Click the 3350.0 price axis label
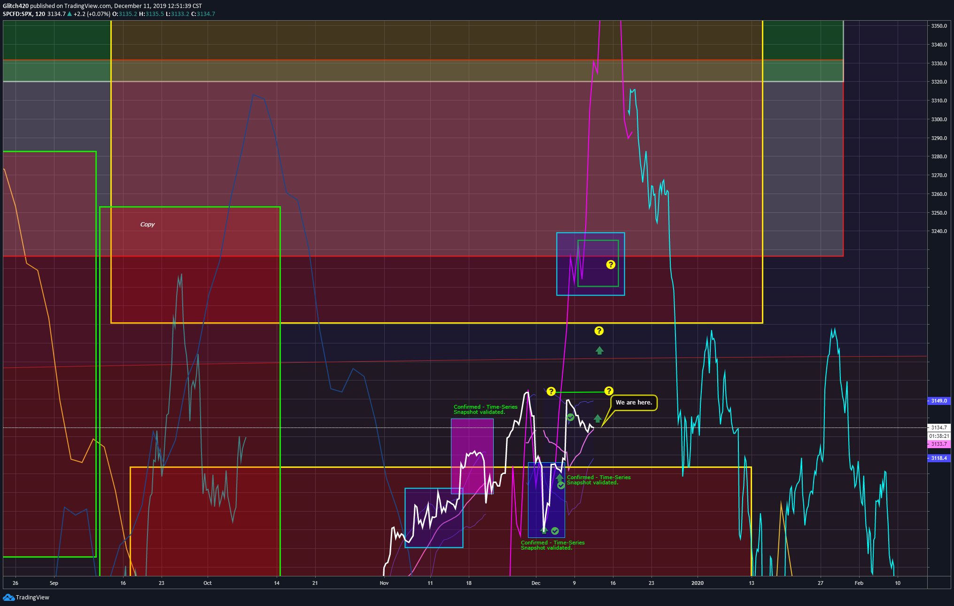954x606 pixels. click(939, 26)
